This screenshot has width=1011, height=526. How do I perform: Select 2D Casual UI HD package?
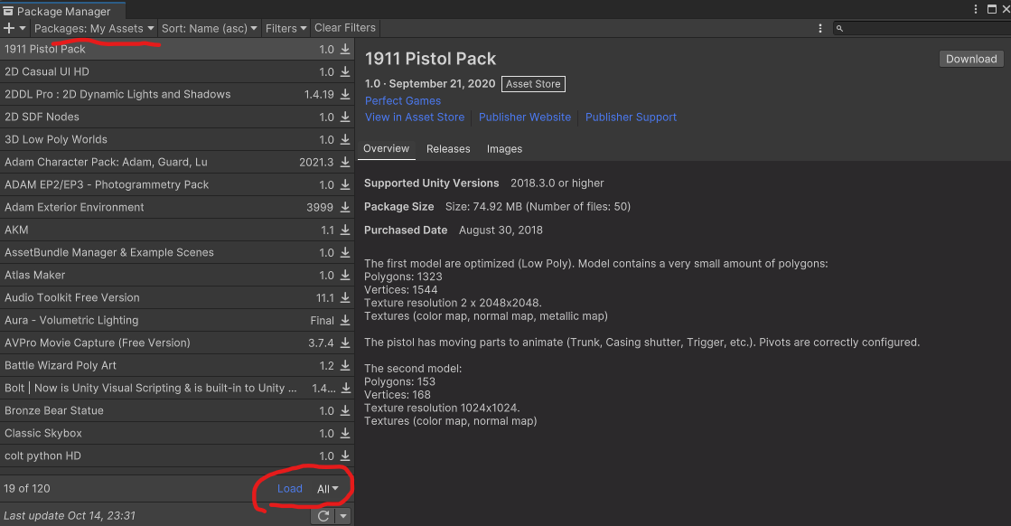click(177, 71)
